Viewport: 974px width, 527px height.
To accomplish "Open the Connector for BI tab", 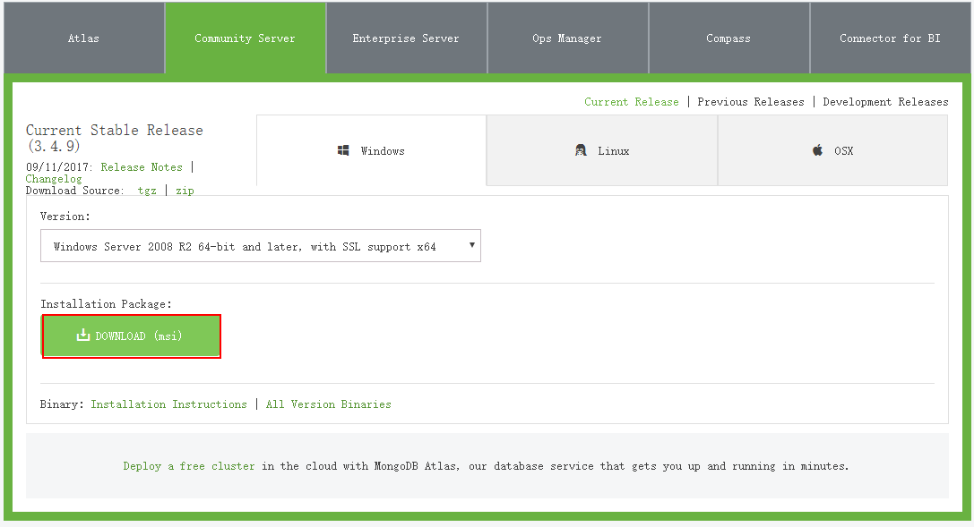I will [x=890, y=38].
